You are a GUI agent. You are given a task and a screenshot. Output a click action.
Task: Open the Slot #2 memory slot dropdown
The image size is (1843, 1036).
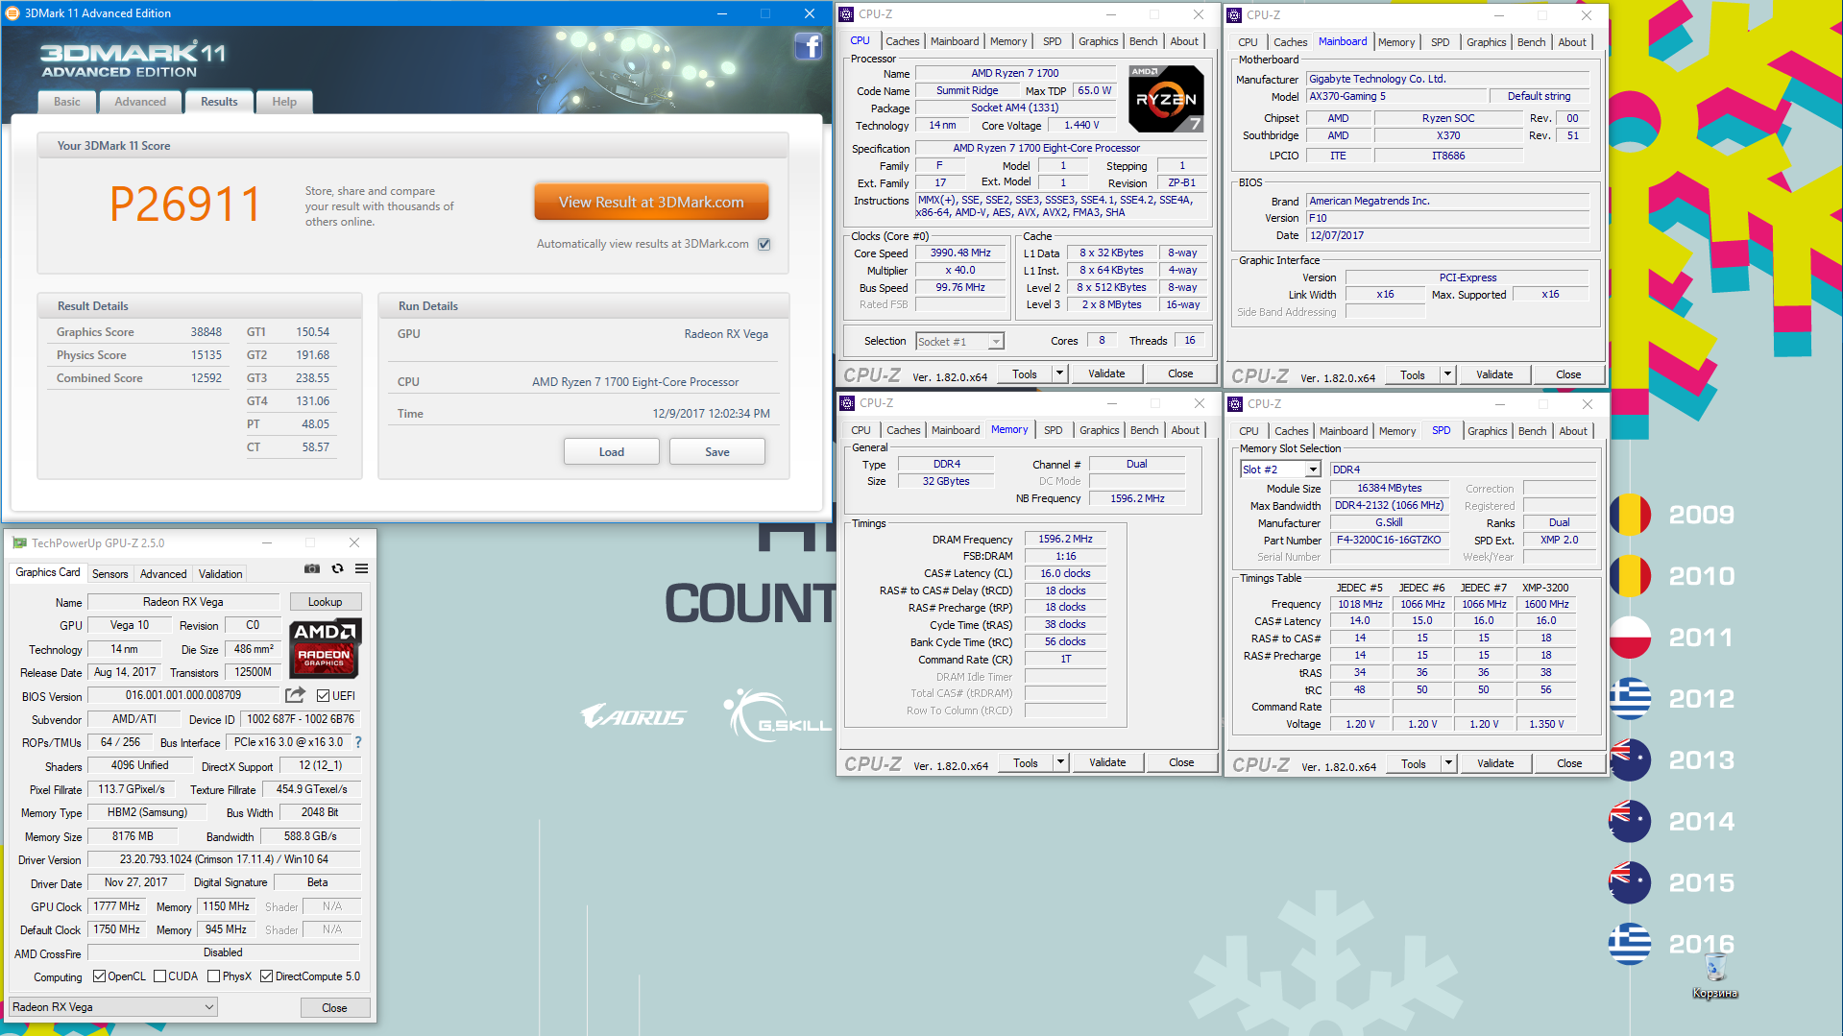pyautogui.click(x=1280, y=470)
